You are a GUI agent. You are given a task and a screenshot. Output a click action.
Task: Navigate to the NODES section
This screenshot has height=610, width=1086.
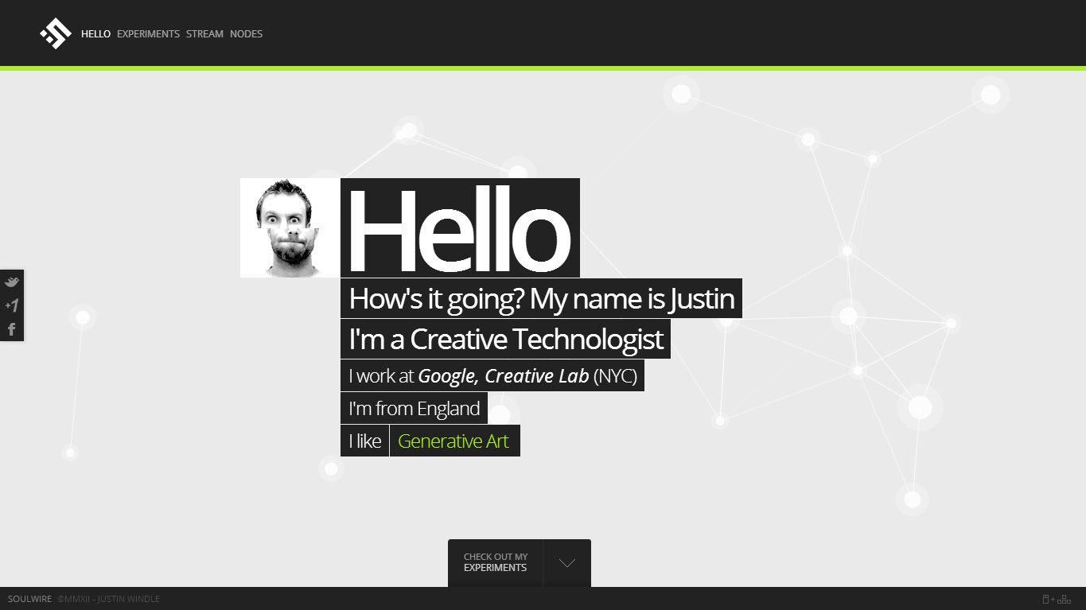(246, 33)
